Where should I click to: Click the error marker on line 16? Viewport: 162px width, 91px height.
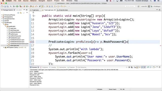[30, 42]
